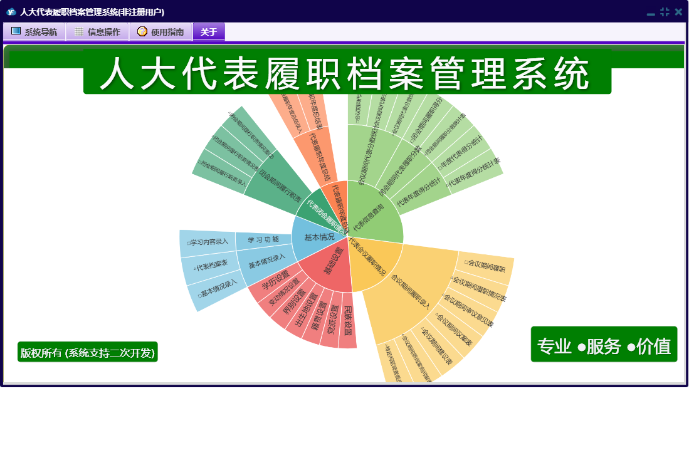Open the 学习功能 segment

click(263, 240)
